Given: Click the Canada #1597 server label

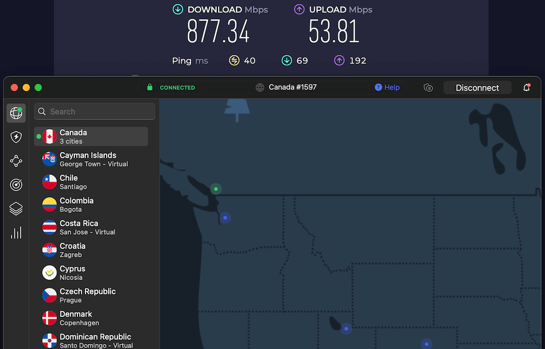Looking at the screenshot, I should [293, 87].
